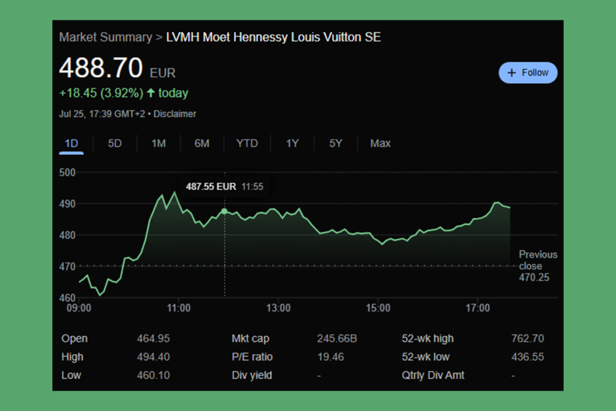This screenshot has height=411, width=616.
Task: Select the 1D time range tab
Action: 71,143
